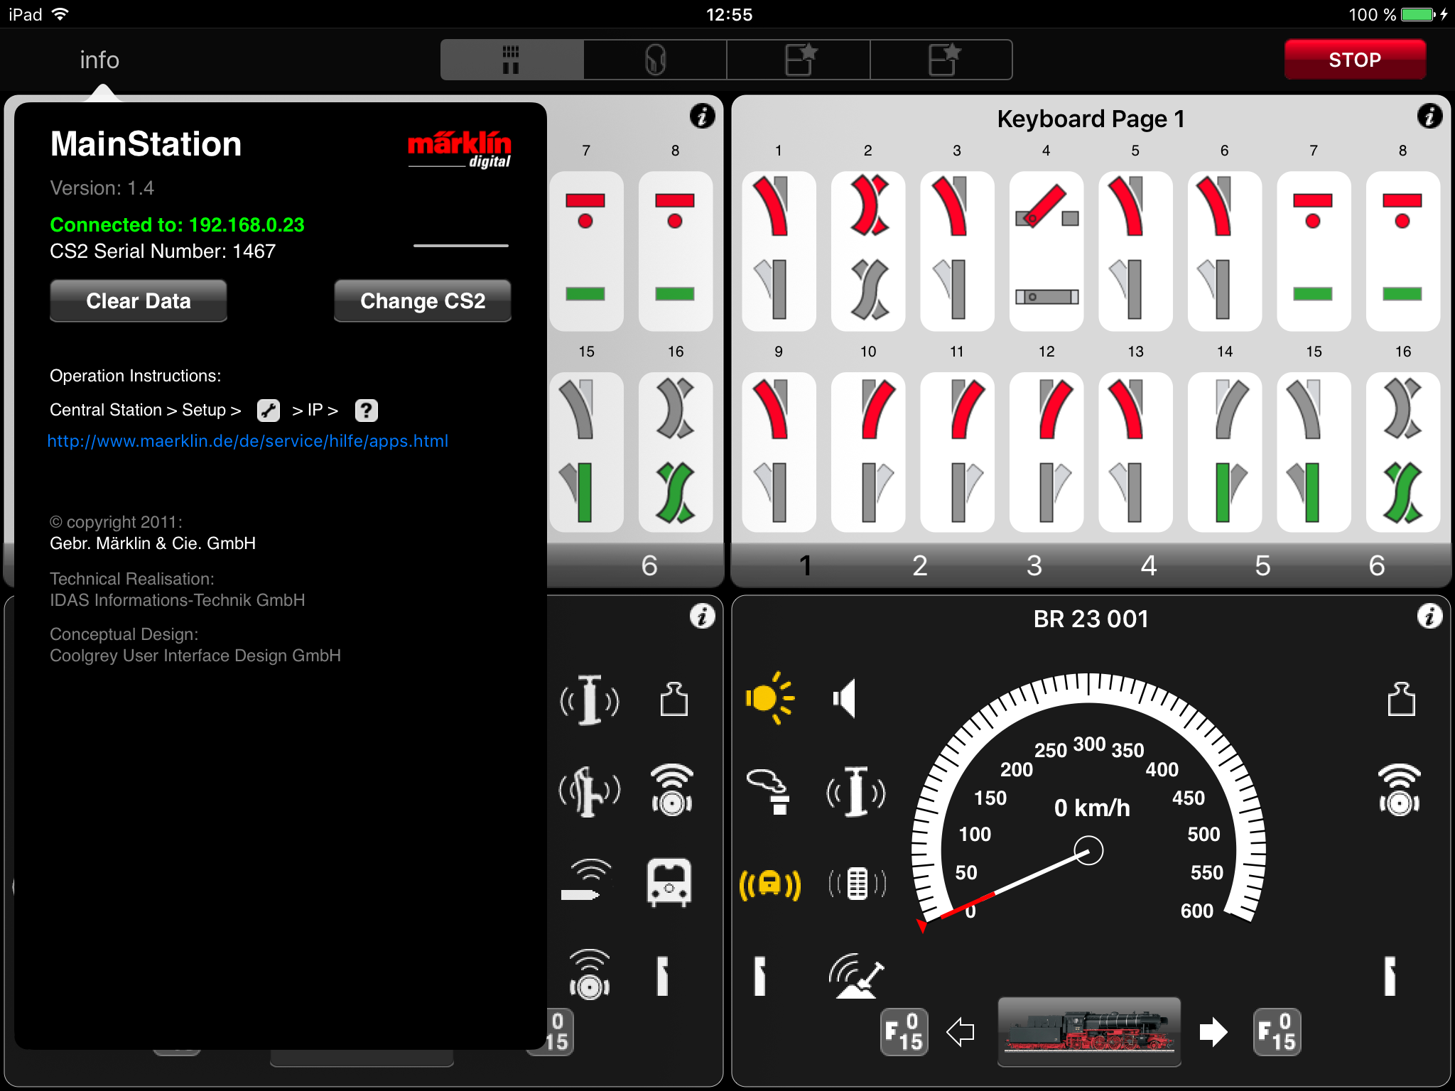Set left panel signal 7 to green
This screenshot has height=1091, width=1455.
pyautogui.click(x=585, y=293)
